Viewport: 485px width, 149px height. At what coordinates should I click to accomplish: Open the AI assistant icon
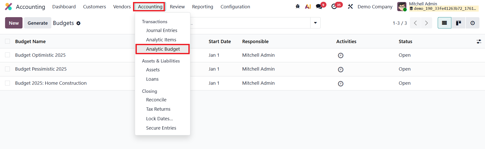308,7
